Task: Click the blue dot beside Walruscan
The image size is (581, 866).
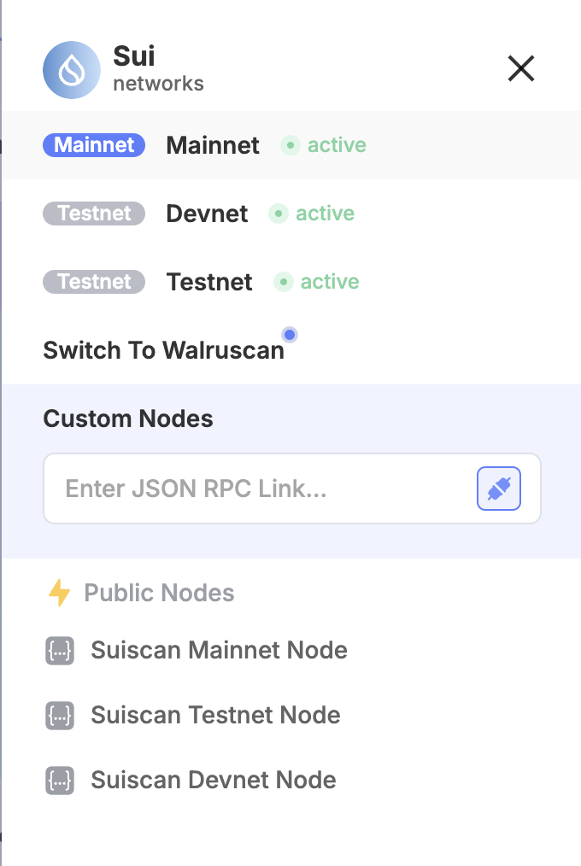Action: (x=290, y=335)
